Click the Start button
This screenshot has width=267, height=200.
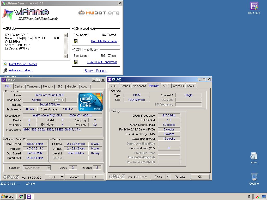pyautogui.click(x=7, y=197)
